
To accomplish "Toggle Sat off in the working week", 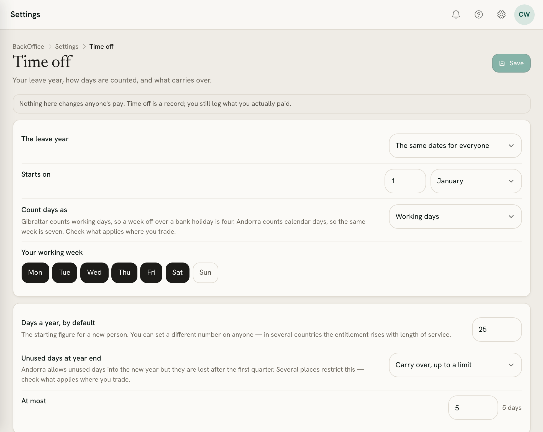I will click(177, 272).
